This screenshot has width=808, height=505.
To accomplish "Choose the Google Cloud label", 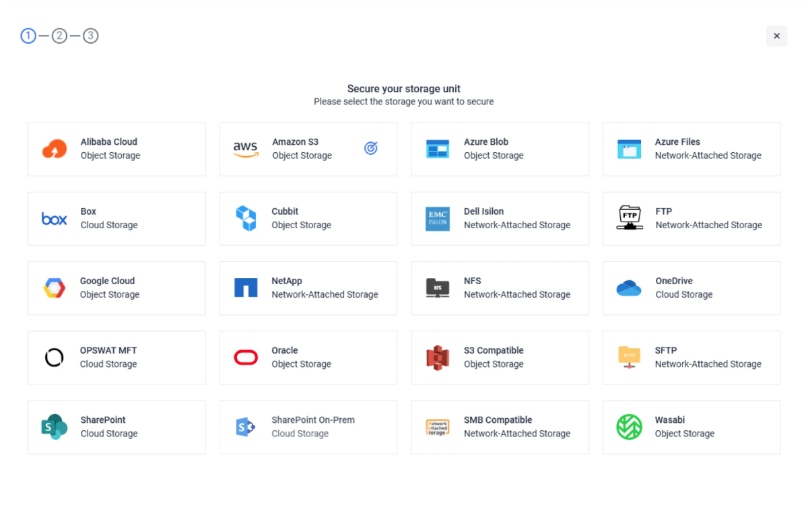I will tap(108, 281).
